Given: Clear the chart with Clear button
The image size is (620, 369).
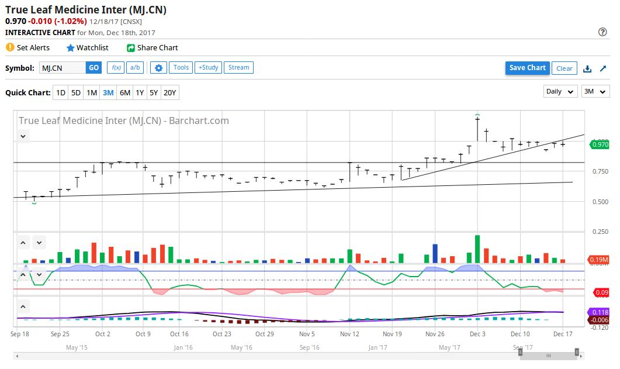Looking at the screenshot, I should click(x=564, y=68).
